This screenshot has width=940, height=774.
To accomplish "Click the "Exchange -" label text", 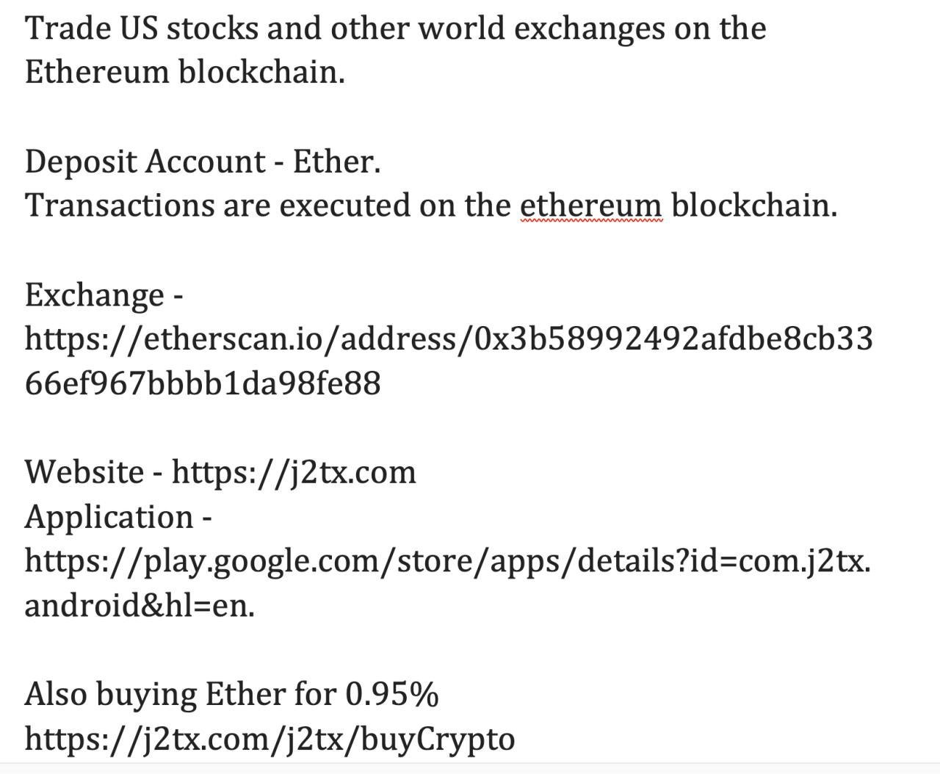I will pos(103,295).
